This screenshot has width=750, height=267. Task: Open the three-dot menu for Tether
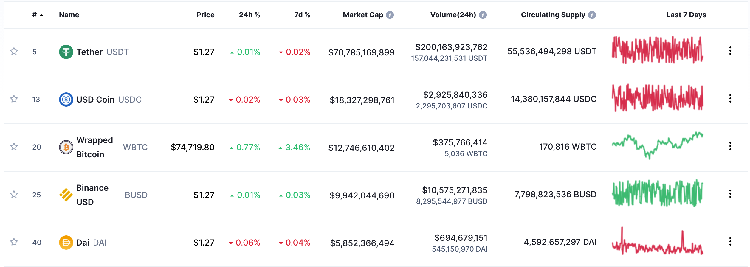pyautogui.click(x=730, y=51)
